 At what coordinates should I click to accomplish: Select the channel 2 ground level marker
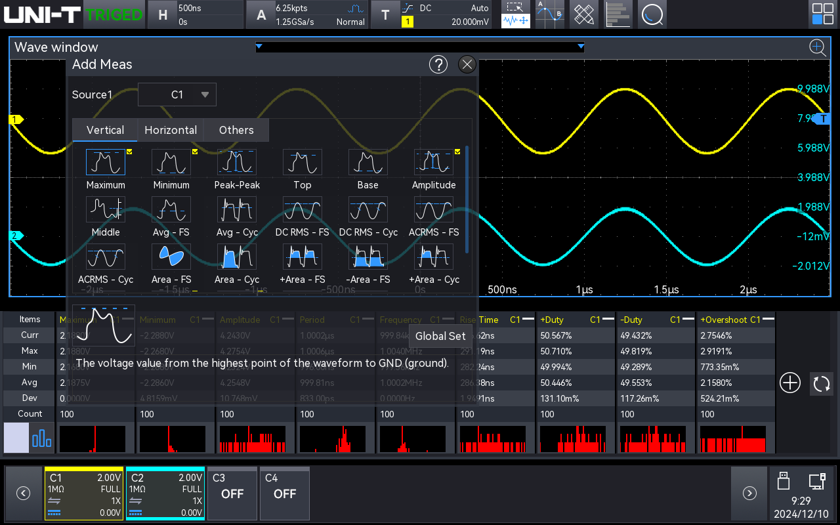[x=16, y=236]
